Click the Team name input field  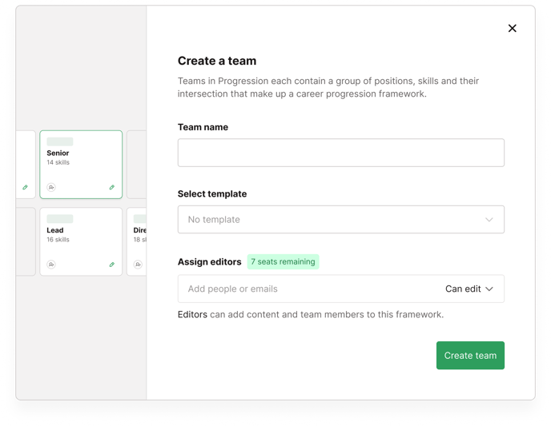coord(340,153)
